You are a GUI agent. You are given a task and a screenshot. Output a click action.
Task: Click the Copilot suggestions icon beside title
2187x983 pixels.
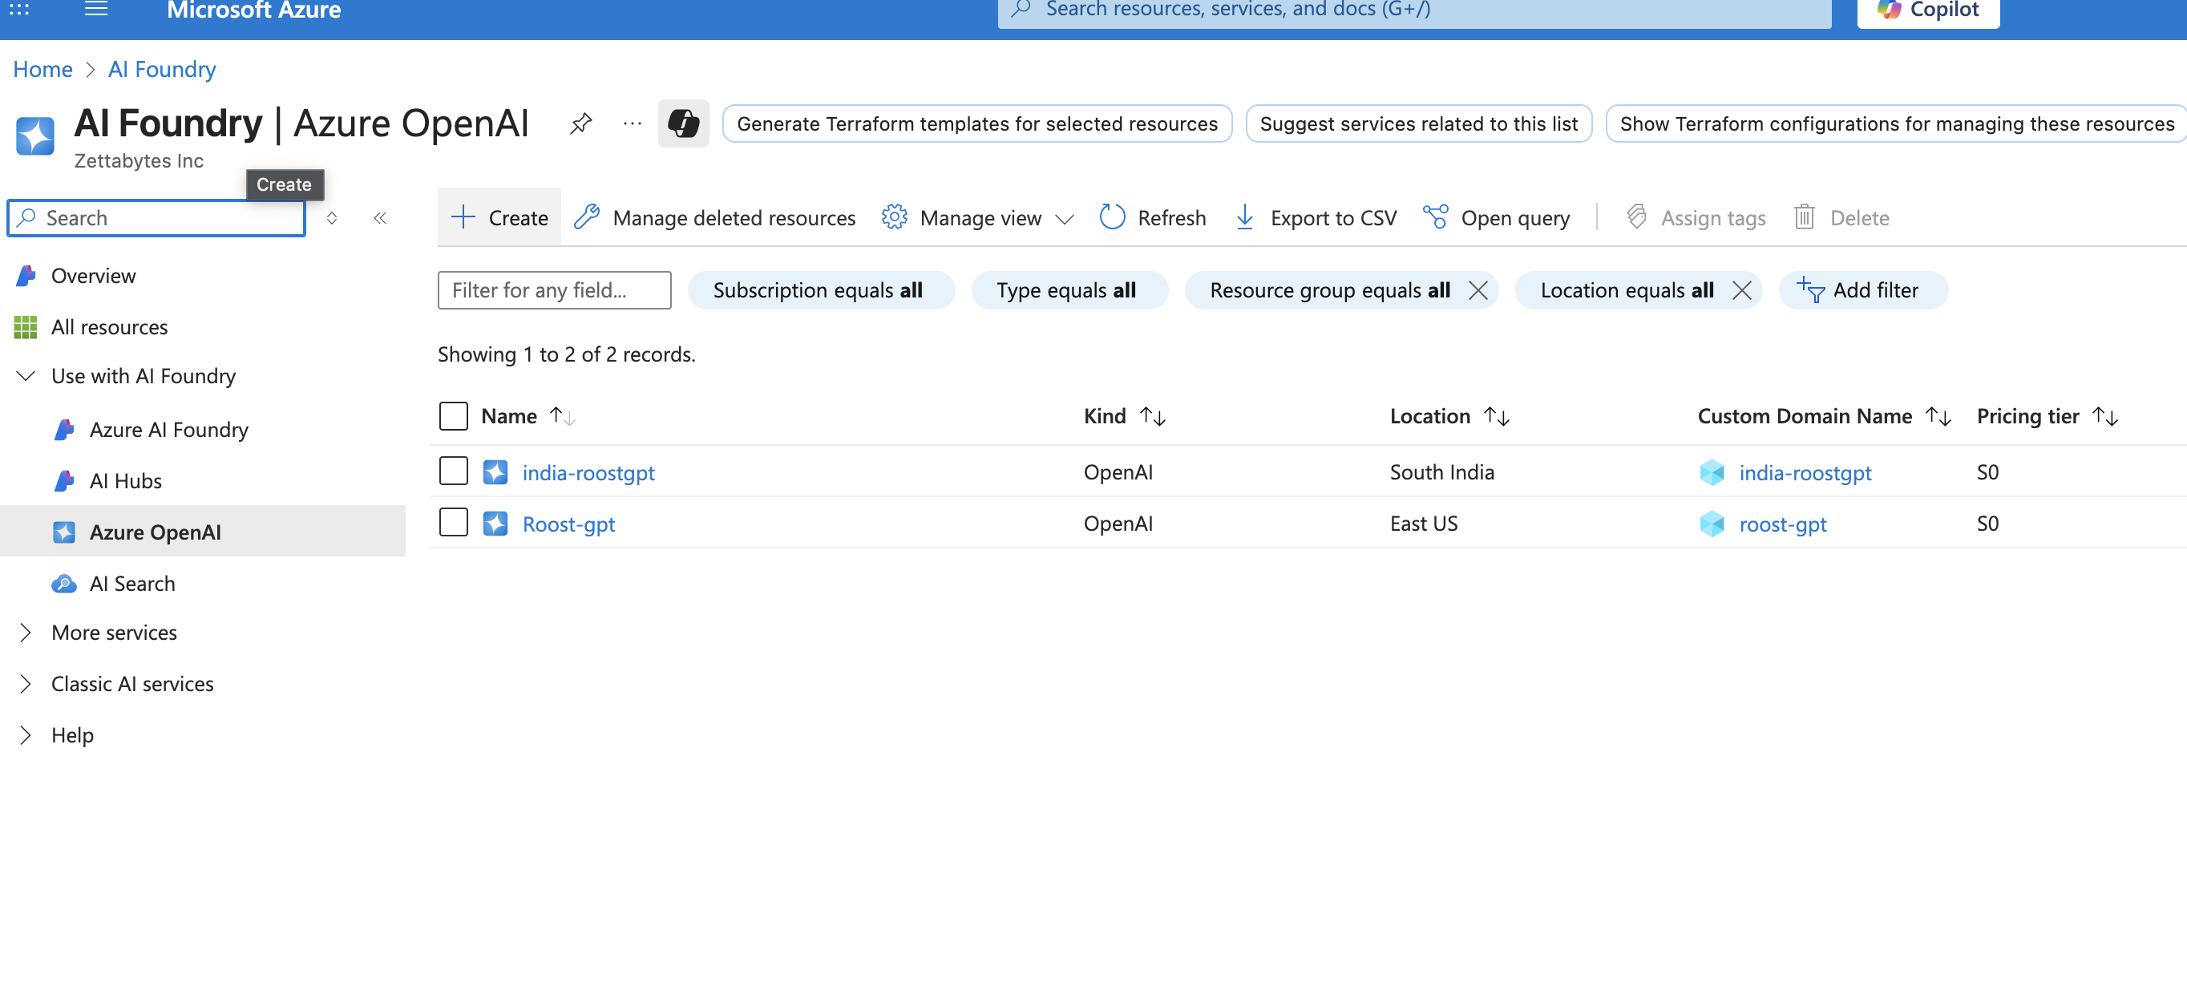pos(683,124)
